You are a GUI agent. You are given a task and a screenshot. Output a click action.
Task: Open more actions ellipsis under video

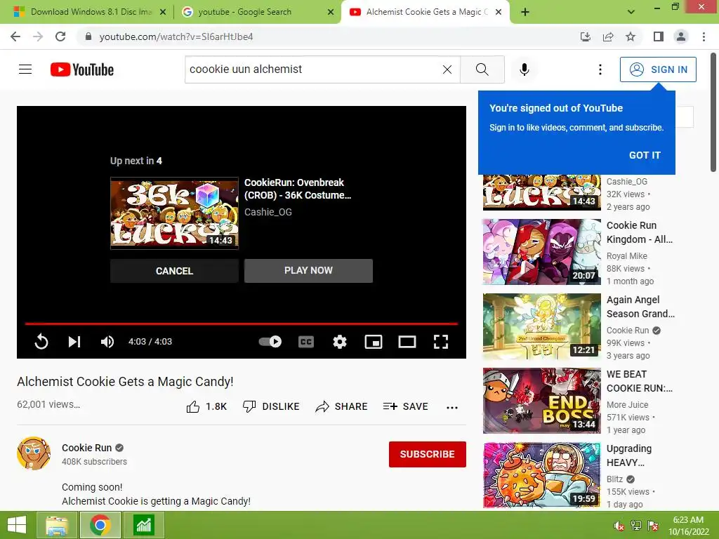pyautogui.click(x=452, y=407)
